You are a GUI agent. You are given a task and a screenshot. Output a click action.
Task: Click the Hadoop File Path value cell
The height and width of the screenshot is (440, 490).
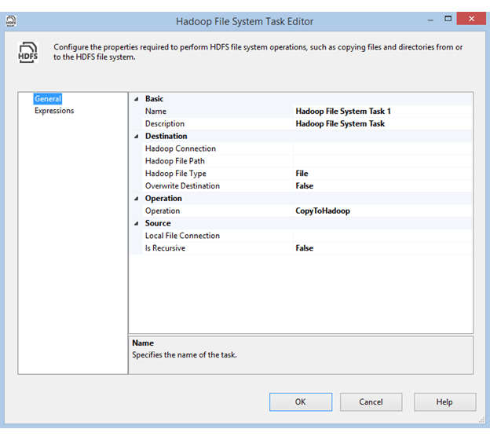coord(383,161)
